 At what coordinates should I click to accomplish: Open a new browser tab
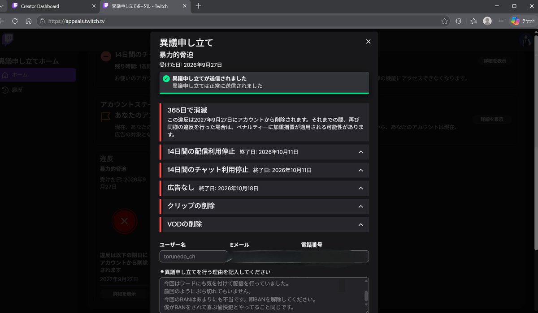click(199, 6)
